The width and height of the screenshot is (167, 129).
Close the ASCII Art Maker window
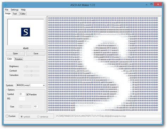pyautogui.click(x=158, y=4)
